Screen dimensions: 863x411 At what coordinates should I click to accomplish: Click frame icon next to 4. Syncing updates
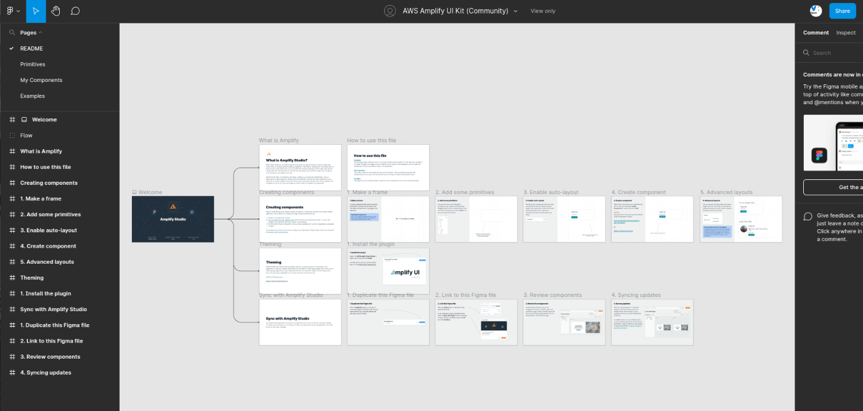click(x=12, y=373)
